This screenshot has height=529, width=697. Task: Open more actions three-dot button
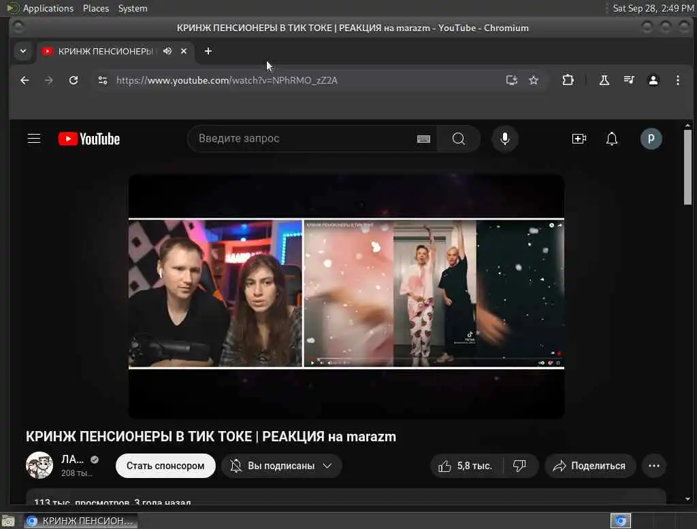[x=654, y=466]
